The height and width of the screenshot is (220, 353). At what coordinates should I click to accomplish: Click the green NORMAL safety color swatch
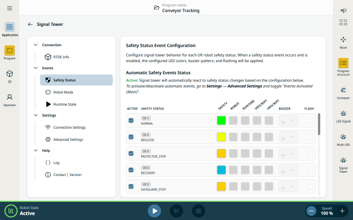click(x=222, y=120)
